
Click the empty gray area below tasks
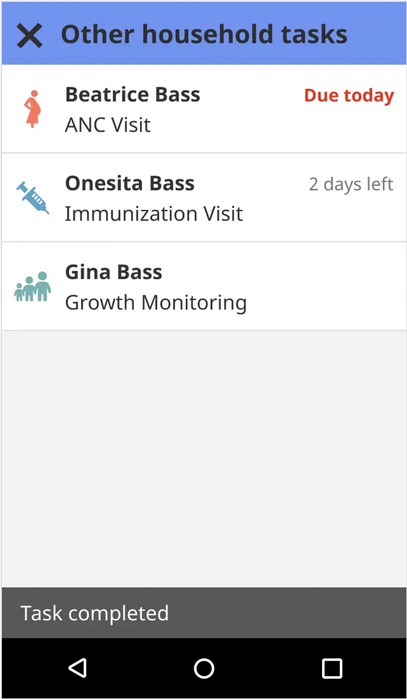[203, 458]
